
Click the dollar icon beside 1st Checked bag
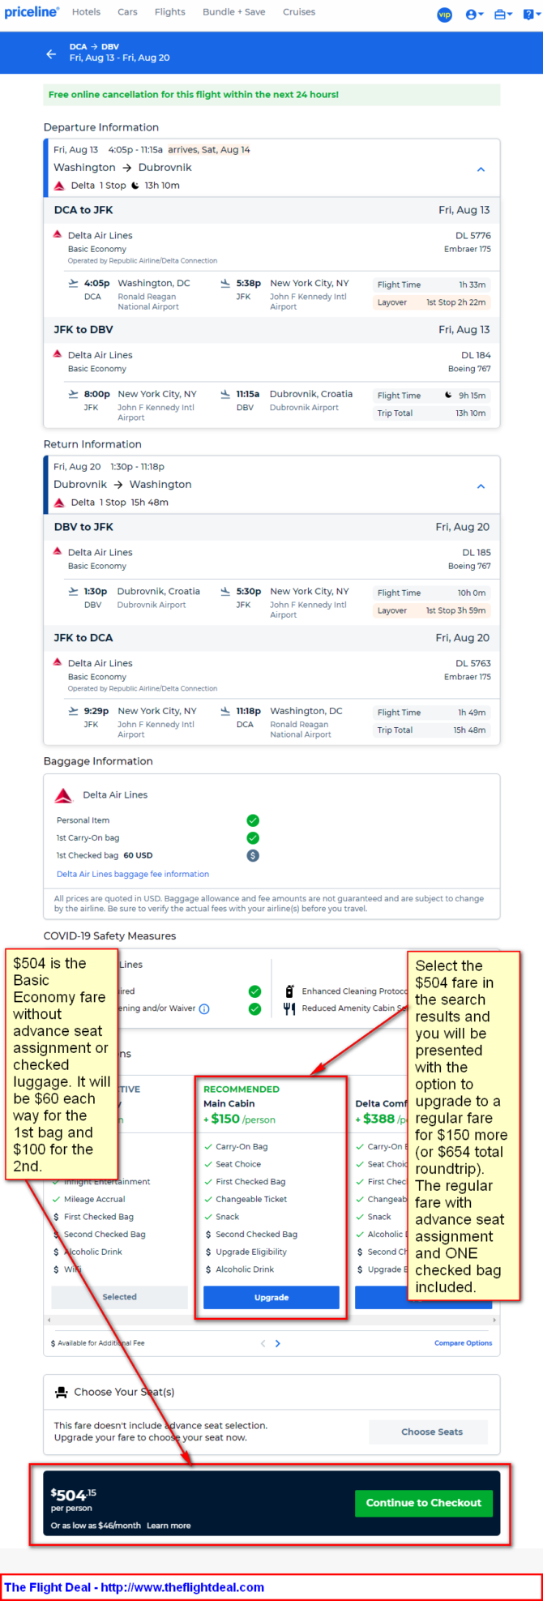pos(253,855)
